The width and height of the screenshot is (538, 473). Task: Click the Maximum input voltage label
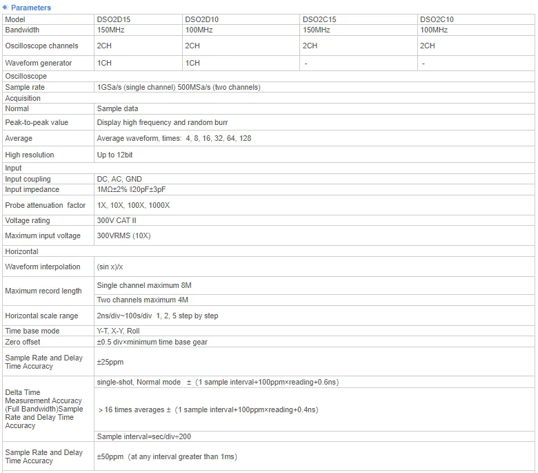pos(43,235)
